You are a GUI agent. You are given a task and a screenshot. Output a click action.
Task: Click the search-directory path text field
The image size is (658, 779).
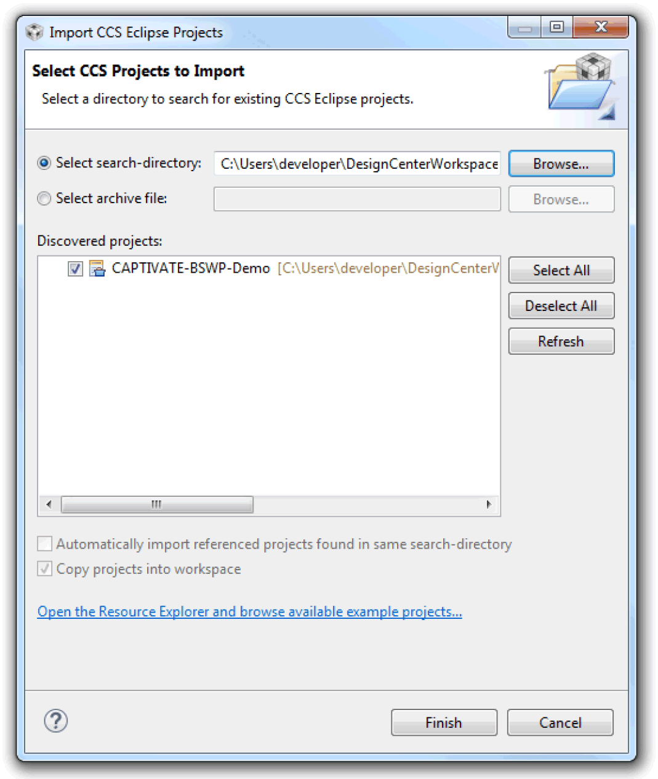pos(357,164)
